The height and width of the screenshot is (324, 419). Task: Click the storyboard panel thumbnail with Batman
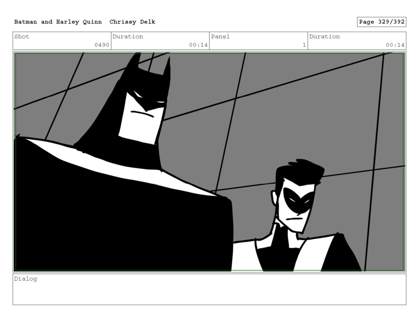(x=209, y=162)
